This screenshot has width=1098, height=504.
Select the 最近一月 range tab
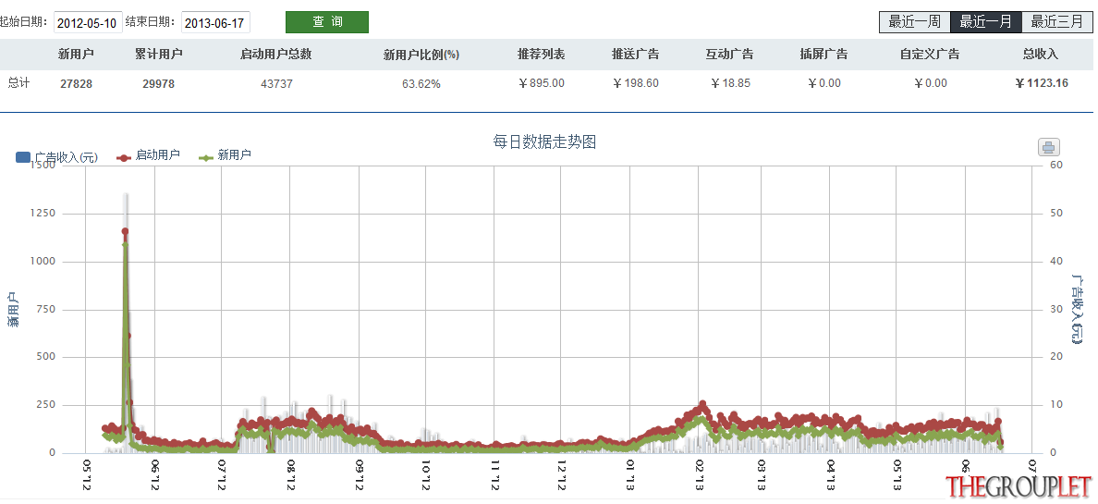(986, 21)
